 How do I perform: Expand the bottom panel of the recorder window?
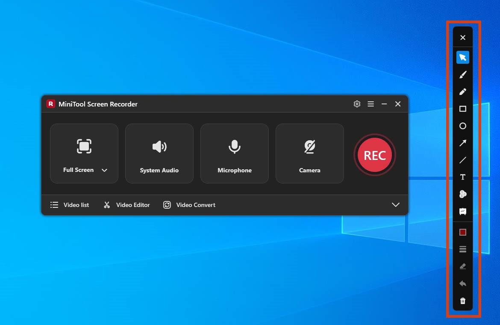tap(396, 205)
